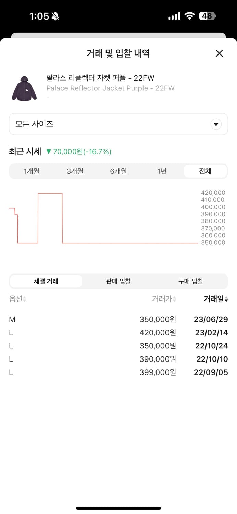Select the 1개월 chart period
237x514 pixels.
32,171
